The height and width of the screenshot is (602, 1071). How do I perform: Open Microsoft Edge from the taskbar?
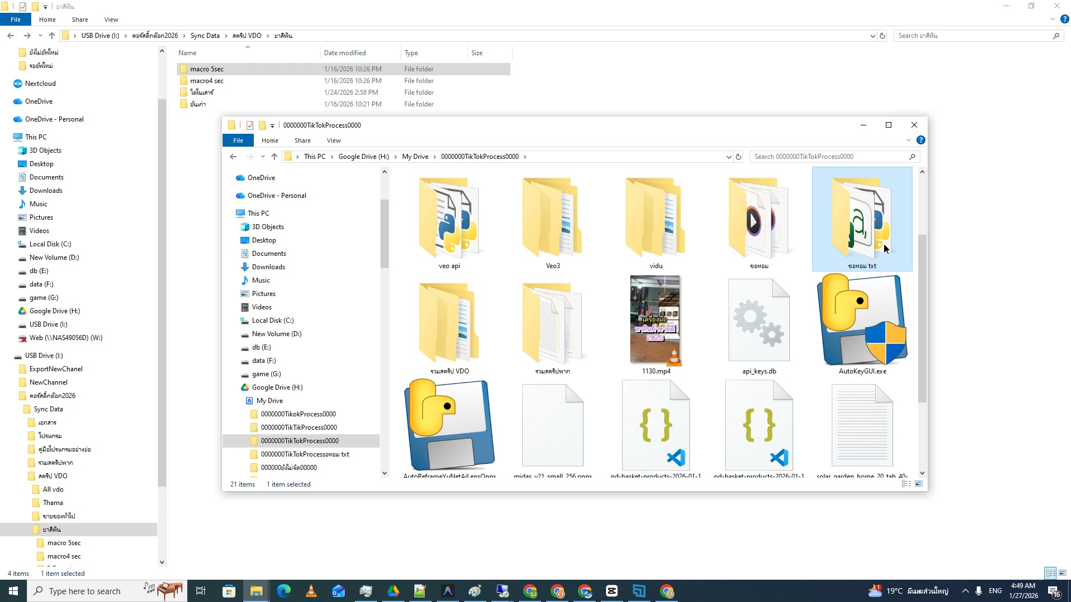click(284, 591)
